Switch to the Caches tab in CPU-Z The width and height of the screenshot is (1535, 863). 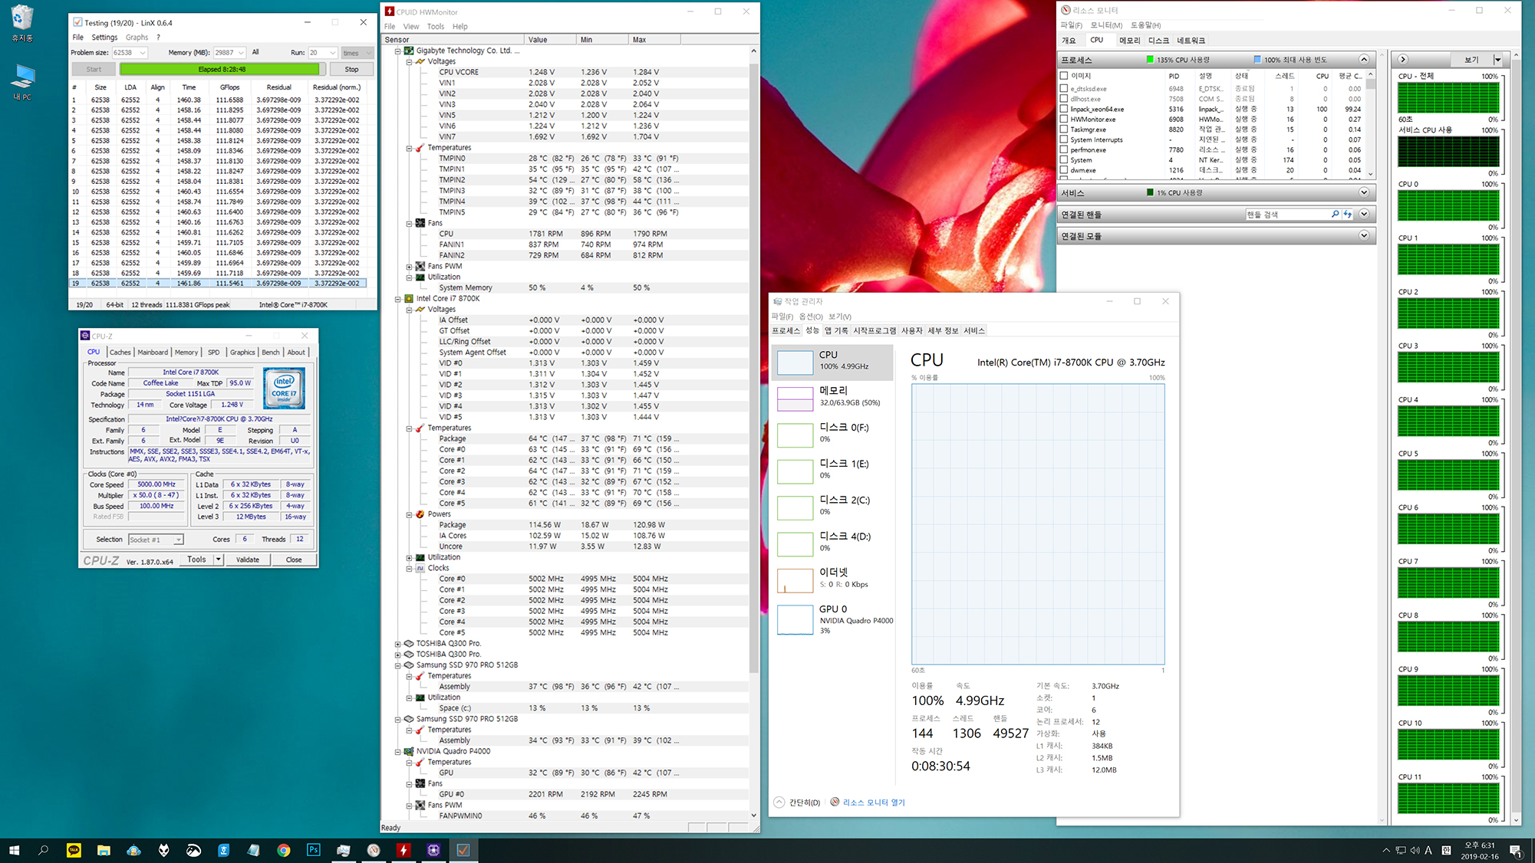[x=120, y=353]
